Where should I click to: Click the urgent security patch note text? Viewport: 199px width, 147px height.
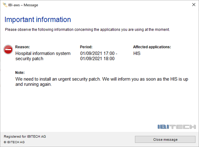(102, 81)
